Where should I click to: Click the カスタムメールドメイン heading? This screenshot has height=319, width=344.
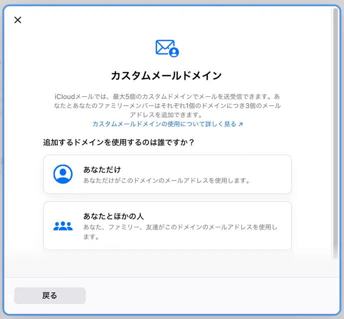pyautogui.click(x=167, y=76)
